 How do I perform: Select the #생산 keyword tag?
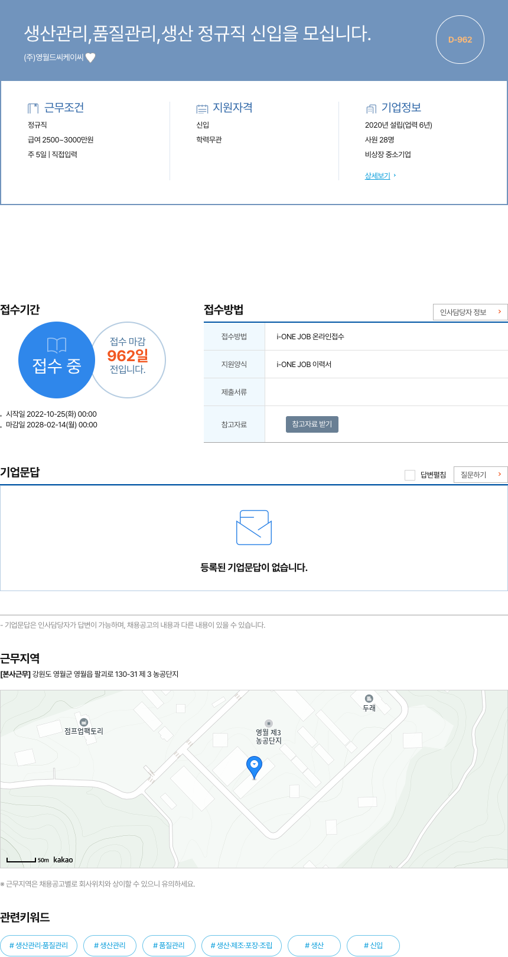coord(314,945)
